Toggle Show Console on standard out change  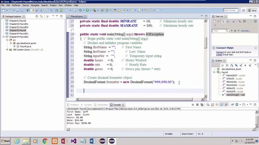(222, 105)
